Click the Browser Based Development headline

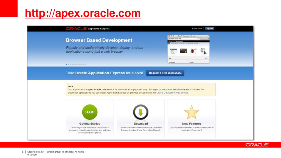tap(99, 40)
